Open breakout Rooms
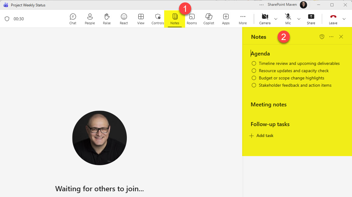This screenshot has width=352, height=197. (192, 19)
